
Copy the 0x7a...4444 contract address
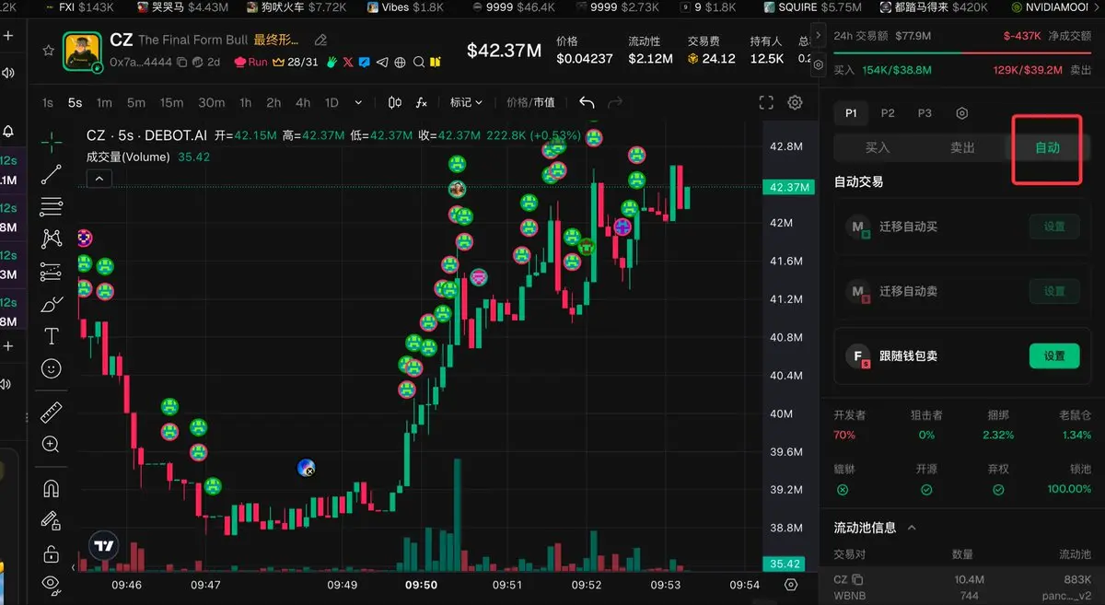pos(182,63)
